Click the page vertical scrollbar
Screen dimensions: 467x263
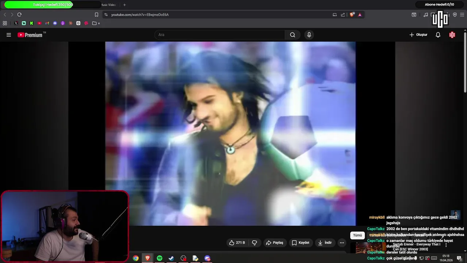(x=465, y=62)
